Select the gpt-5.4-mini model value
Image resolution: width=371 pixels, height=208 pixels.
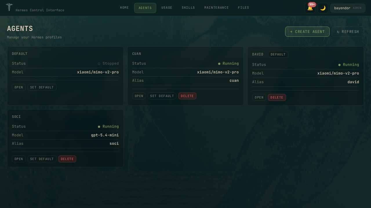(x=105, y=135)
